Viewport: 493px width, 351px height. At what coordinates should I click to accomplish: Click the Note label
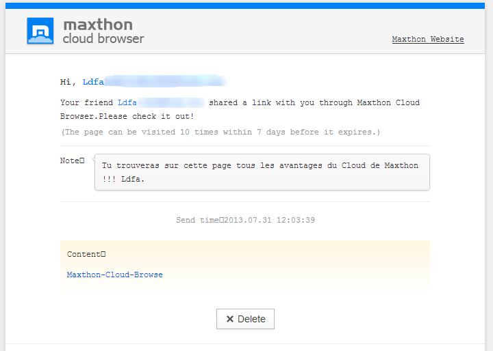click(73, 160)
